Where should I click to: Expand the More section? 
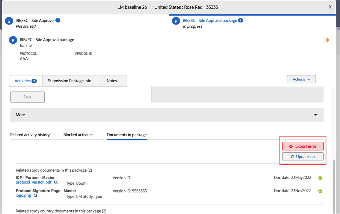[x=167, y=115]
